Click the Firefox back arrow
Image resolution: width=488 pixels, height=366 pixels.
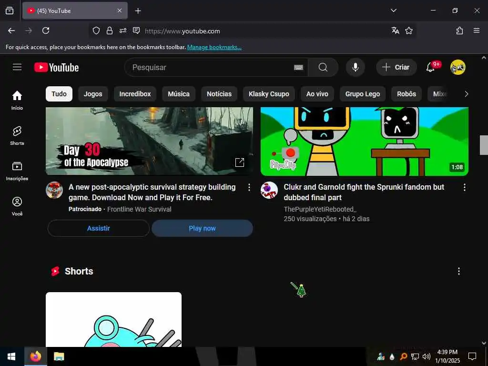tap(11, 30)
